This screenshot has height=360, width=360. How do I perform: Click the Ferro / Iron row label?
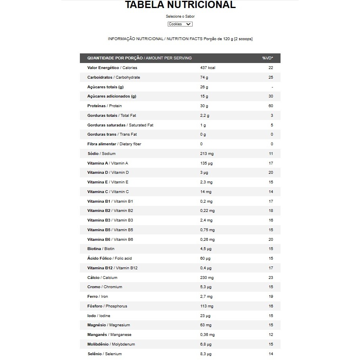[x=98, y=297]
